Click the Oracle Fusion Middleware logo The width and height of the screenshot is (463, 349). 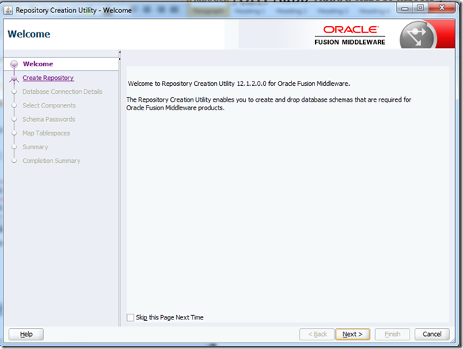350,35
